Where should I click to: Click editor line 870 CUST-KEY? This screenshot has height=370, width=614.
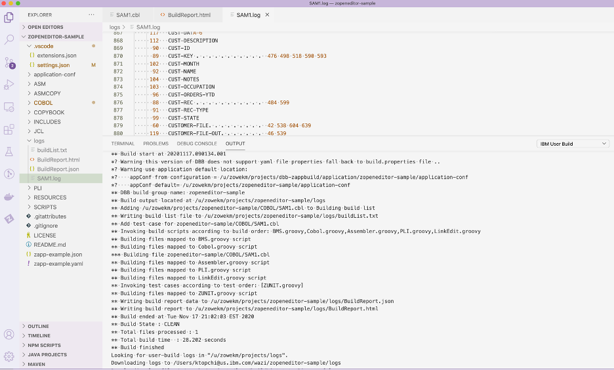(230, 56)
